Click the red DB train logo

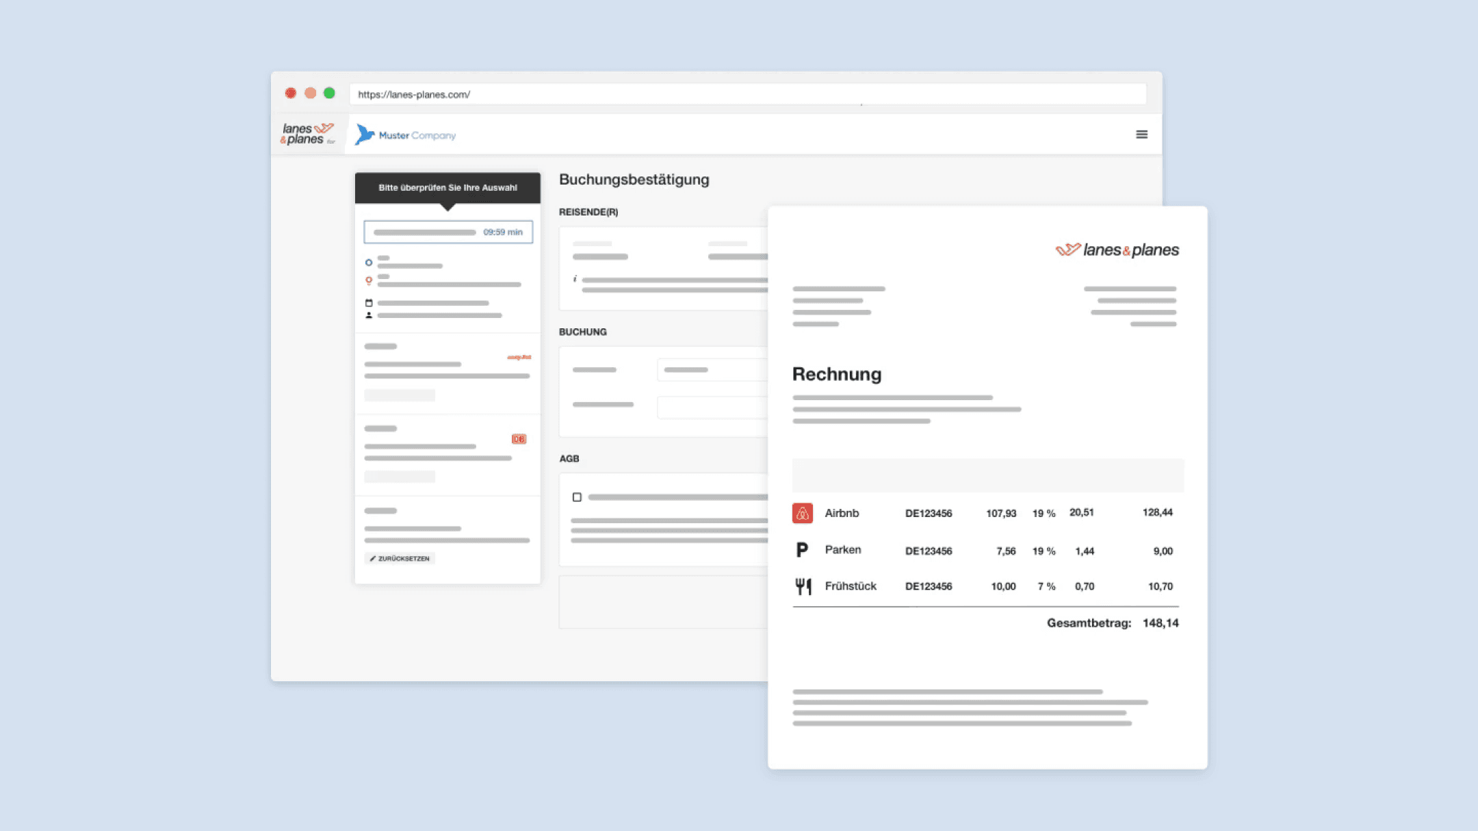(519, 439)
